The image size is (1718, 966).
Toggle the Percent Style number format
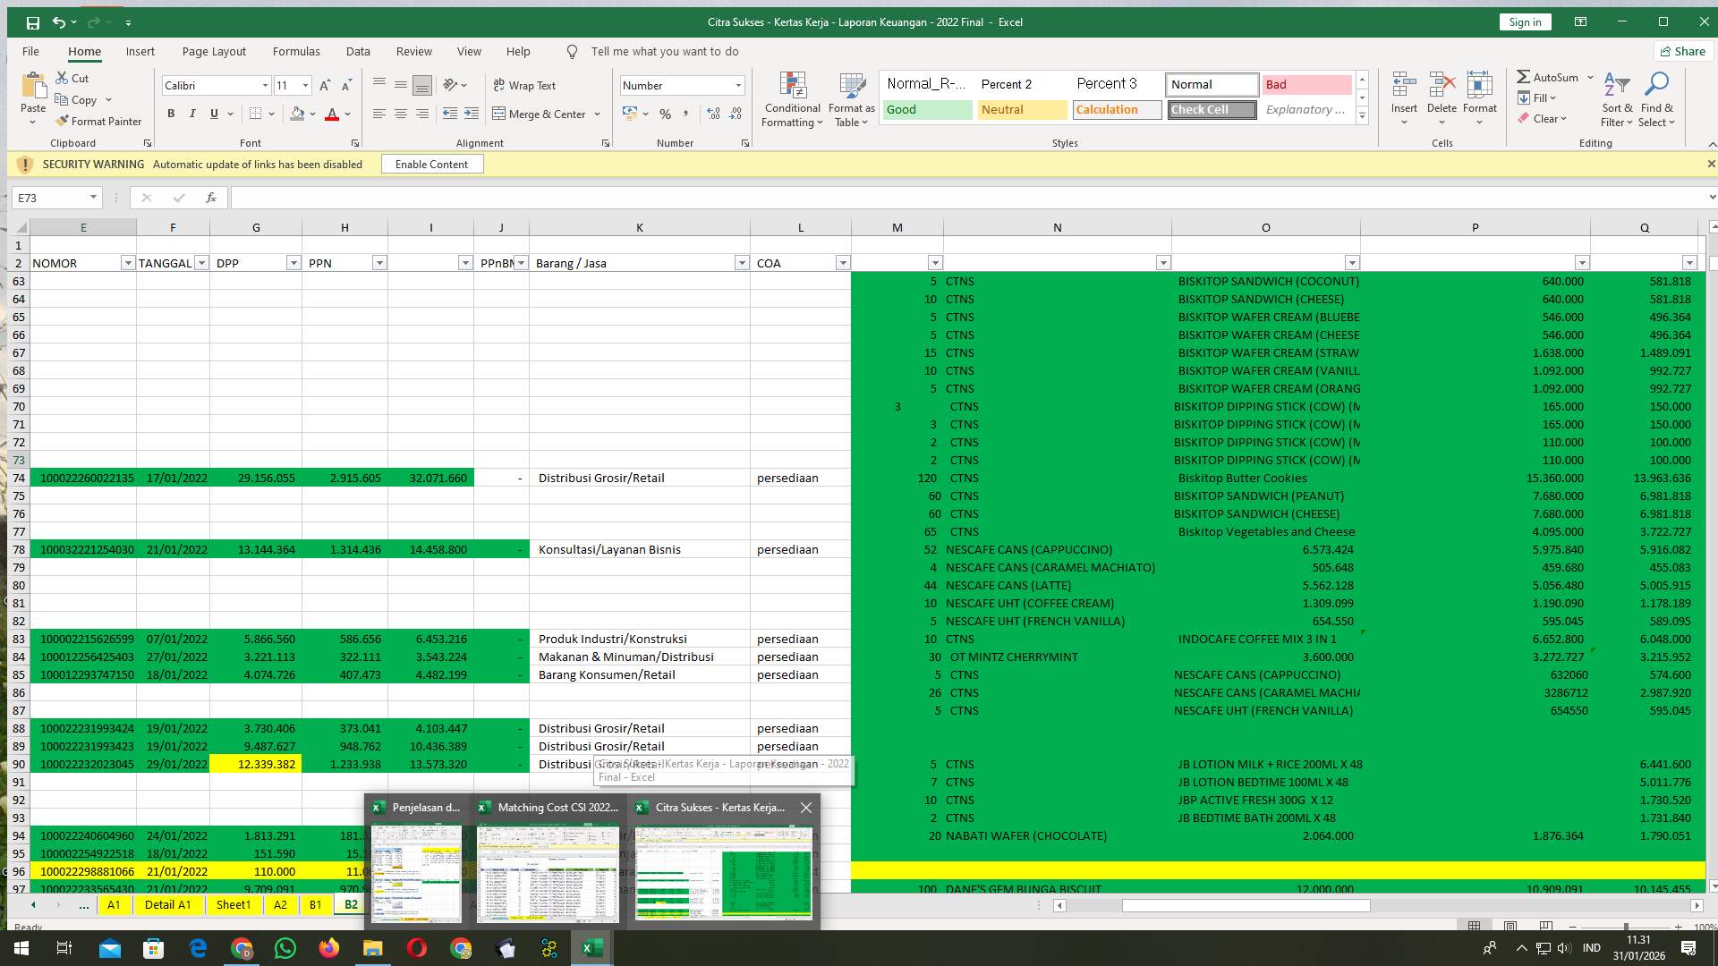tap(666, 114)
